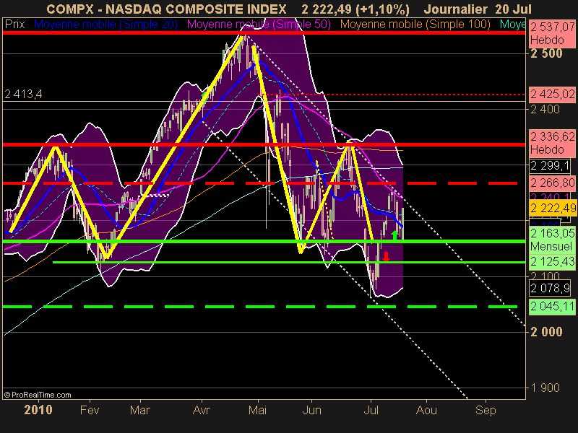578x433 pixels.
Task: Click the 'Prix' legend label
Action: tap(14, 25)
